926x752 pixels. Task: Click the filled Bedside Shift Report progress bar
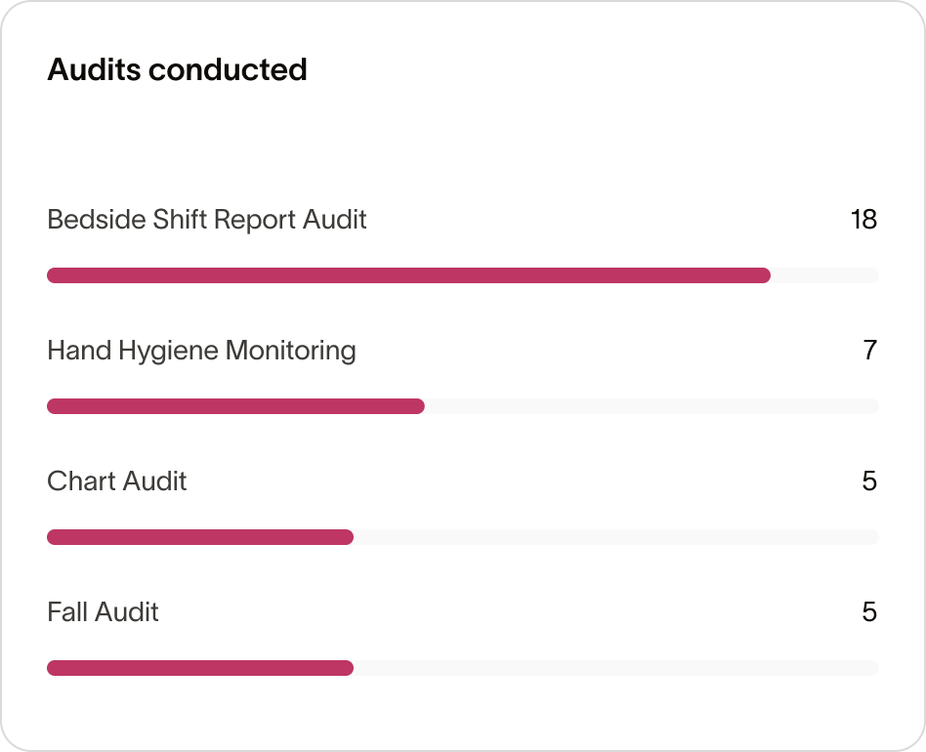[x=408, y=275]
